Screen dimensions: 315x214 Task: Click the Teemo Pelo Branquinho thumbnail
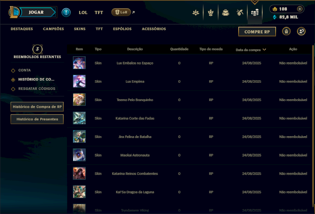coord(79,100)
